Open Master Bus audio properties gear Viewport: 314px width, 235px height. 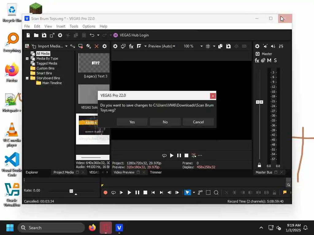(257, 46)
